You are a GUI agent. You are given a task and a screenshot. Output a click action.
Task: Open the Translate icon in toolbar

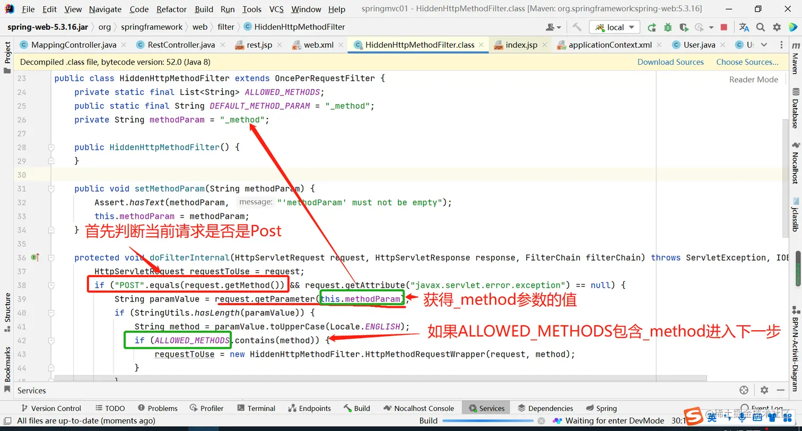(744, 27)
